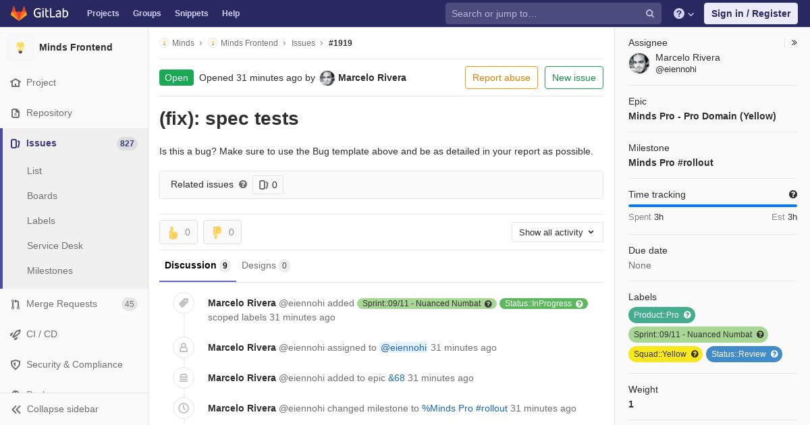Screen dimensions: 810x425
Task: Open Merge Requests in the sidebar
Action: point(74,304)
